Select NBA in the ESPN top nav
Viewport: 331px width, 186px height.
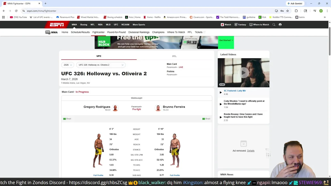click(100, 25)
